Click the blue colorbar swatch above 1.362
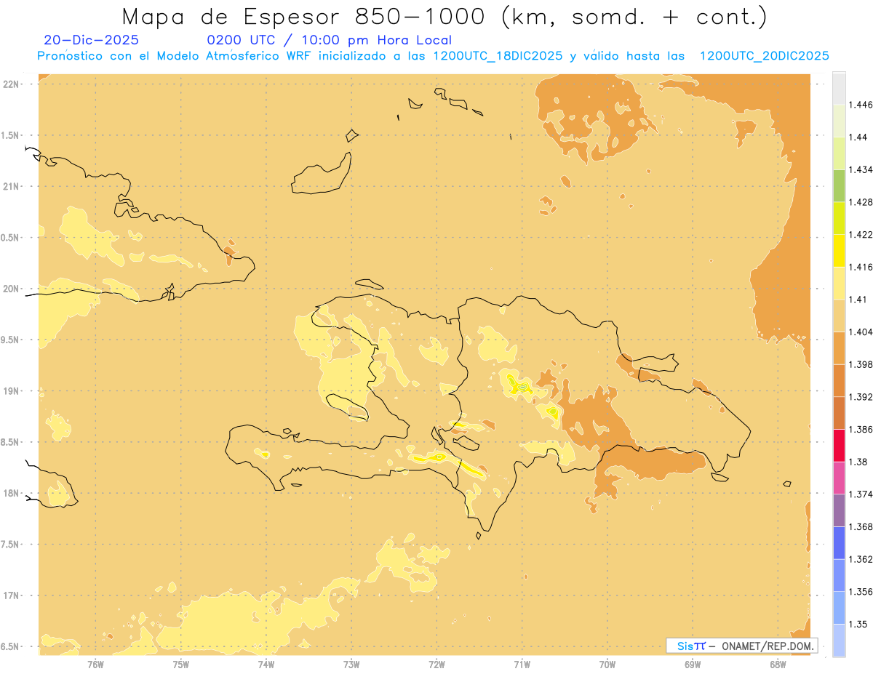873x674 pixels. pyautogui.click(x=839, y=543)
